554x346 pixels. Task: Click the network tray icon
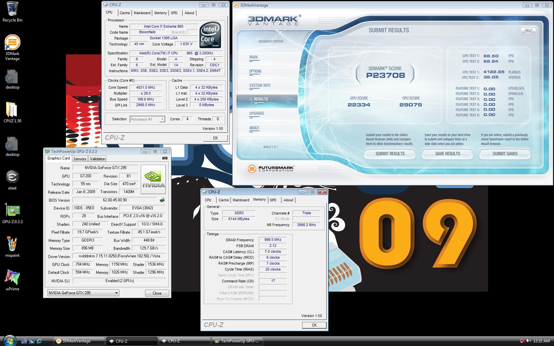click(x=523, y=341)
